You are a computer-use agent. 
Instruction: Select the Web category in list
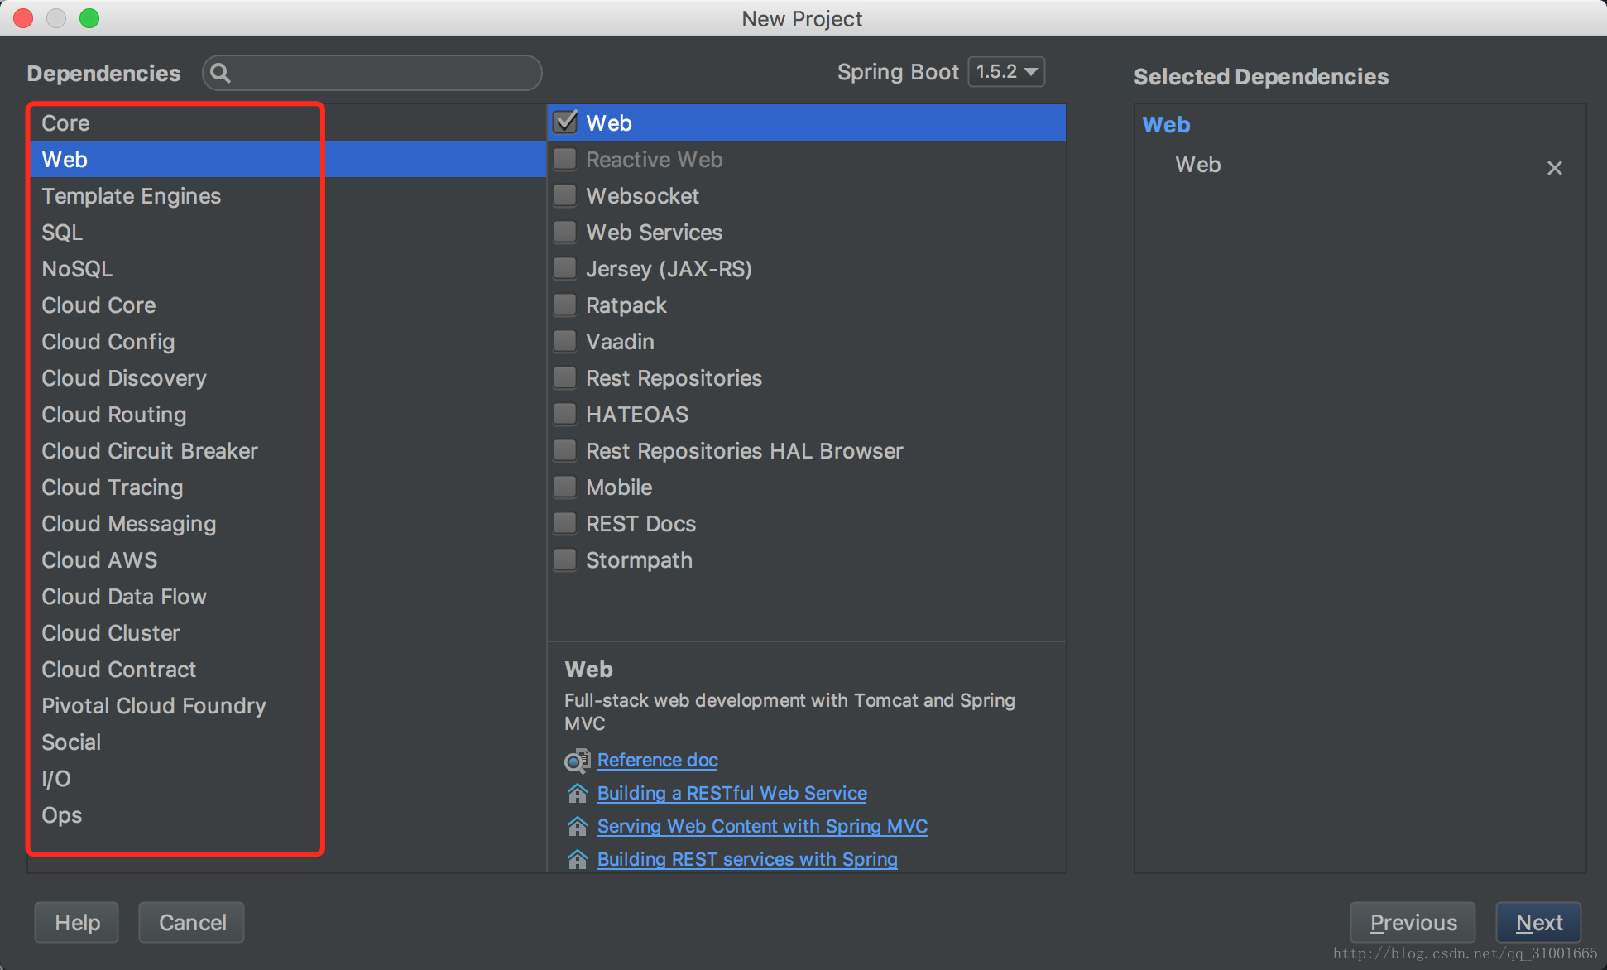[x=286, y=159]
